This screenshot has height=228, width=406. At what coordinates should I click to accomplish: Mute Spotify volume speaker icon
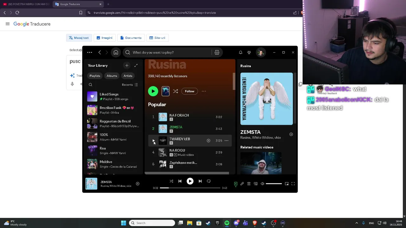[x=262, y=184]
